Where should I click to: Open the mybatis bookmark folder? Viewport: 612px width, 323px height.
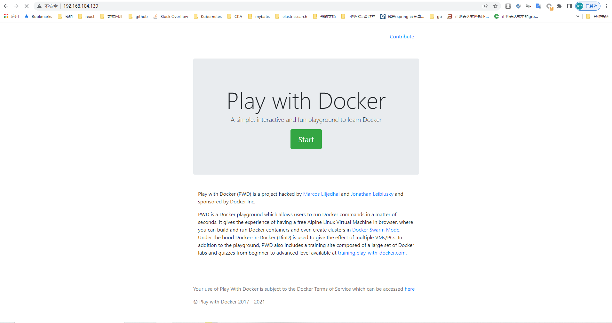coord(259,16)
